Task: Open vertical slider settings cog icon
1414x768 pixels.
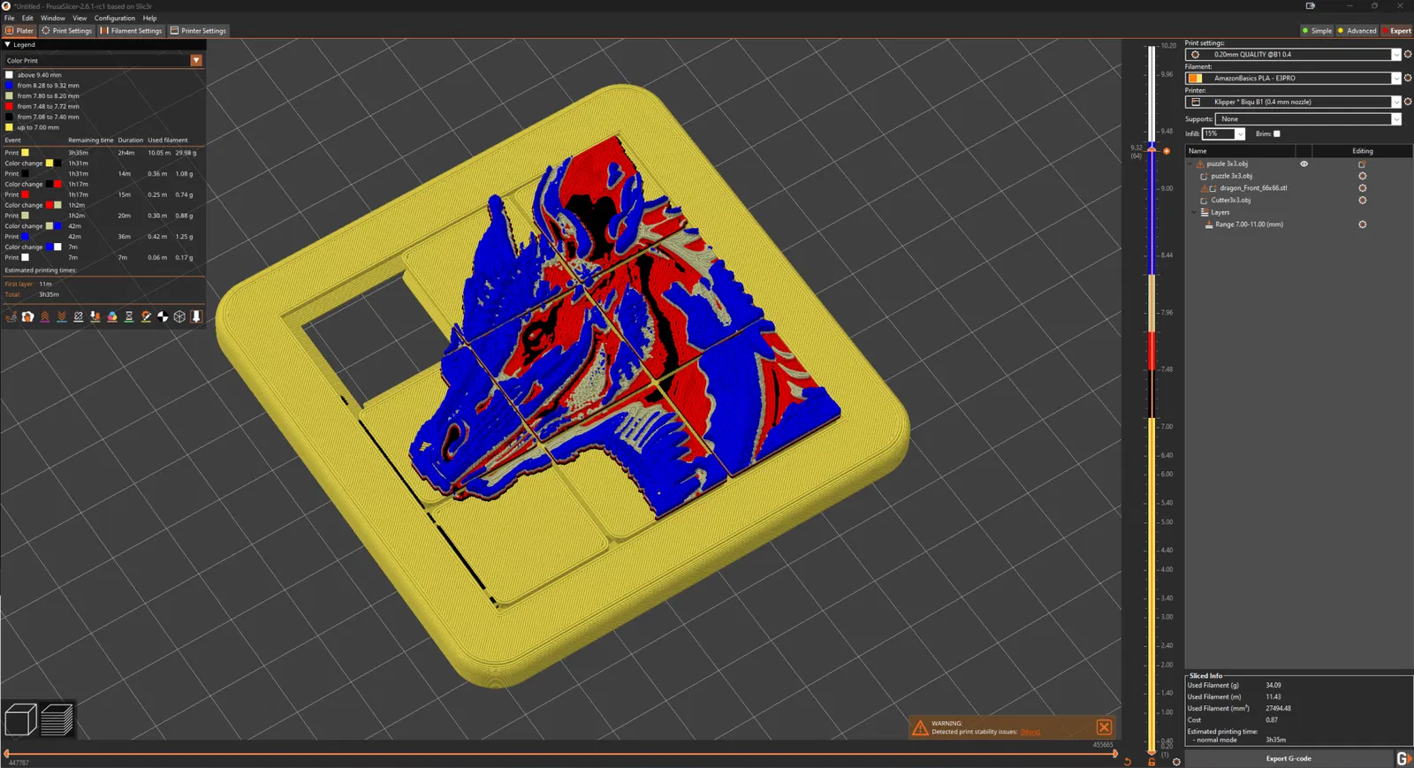Action: click(1176, 762)
